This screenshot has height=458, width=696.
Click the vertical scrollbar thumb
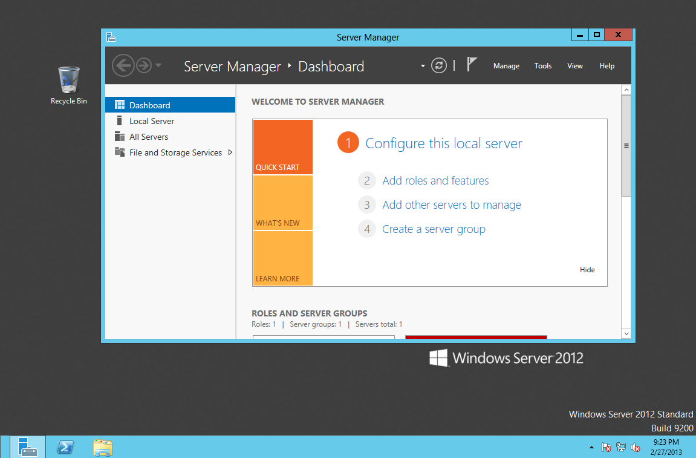tap(626, 145)
